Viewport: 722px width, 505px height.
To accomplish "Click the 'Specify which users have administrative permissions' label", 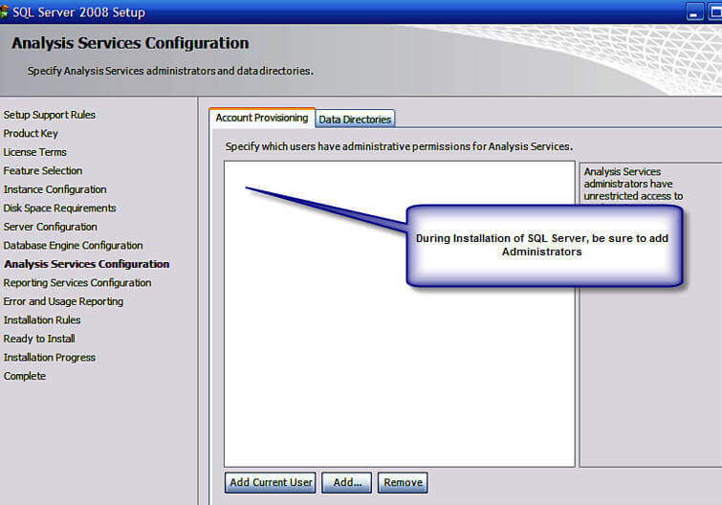I will (399, 146).
